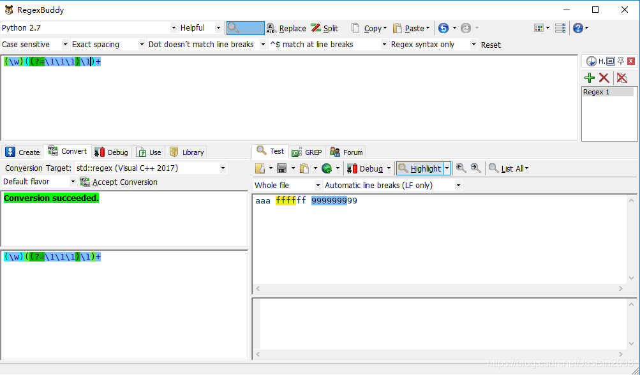Click the test subject vertical scrollbar down arrow

click(x=632, y=278)
